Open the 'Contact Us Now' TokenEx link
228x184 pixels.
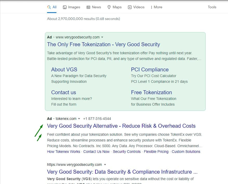(x=96, y=152)
